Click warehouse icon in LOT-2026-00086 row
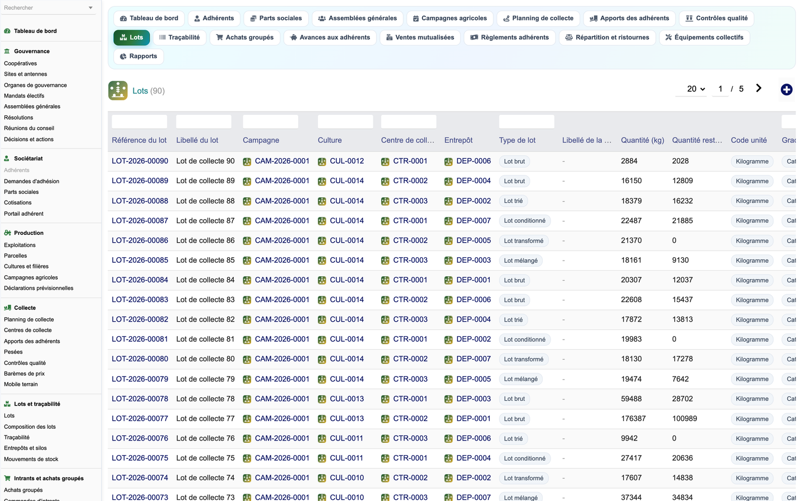810x501 pixels. pyautogui.click(x=448, y=240)
